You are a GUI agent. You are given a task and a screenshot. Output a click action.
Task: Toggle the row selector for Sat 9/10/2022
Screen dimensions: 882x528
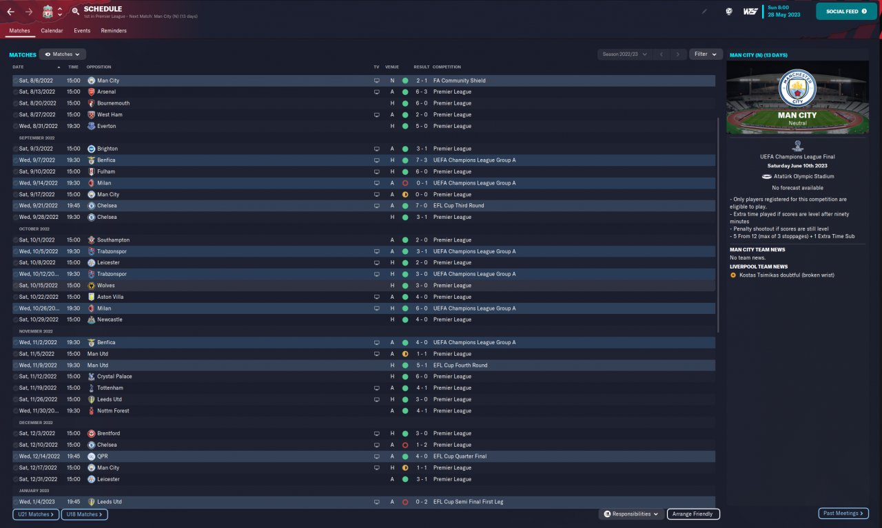coord(15,171)
